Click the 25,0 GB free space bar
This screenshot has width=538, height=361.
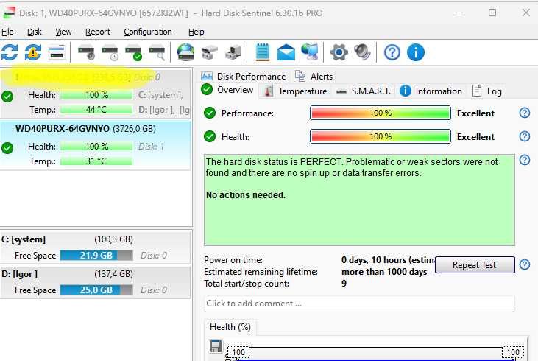(x=96, y=290)
